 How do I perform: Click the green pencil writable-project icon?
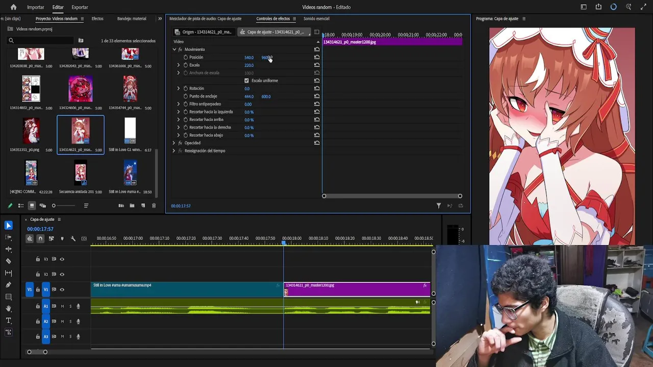[x=10, y=205]
